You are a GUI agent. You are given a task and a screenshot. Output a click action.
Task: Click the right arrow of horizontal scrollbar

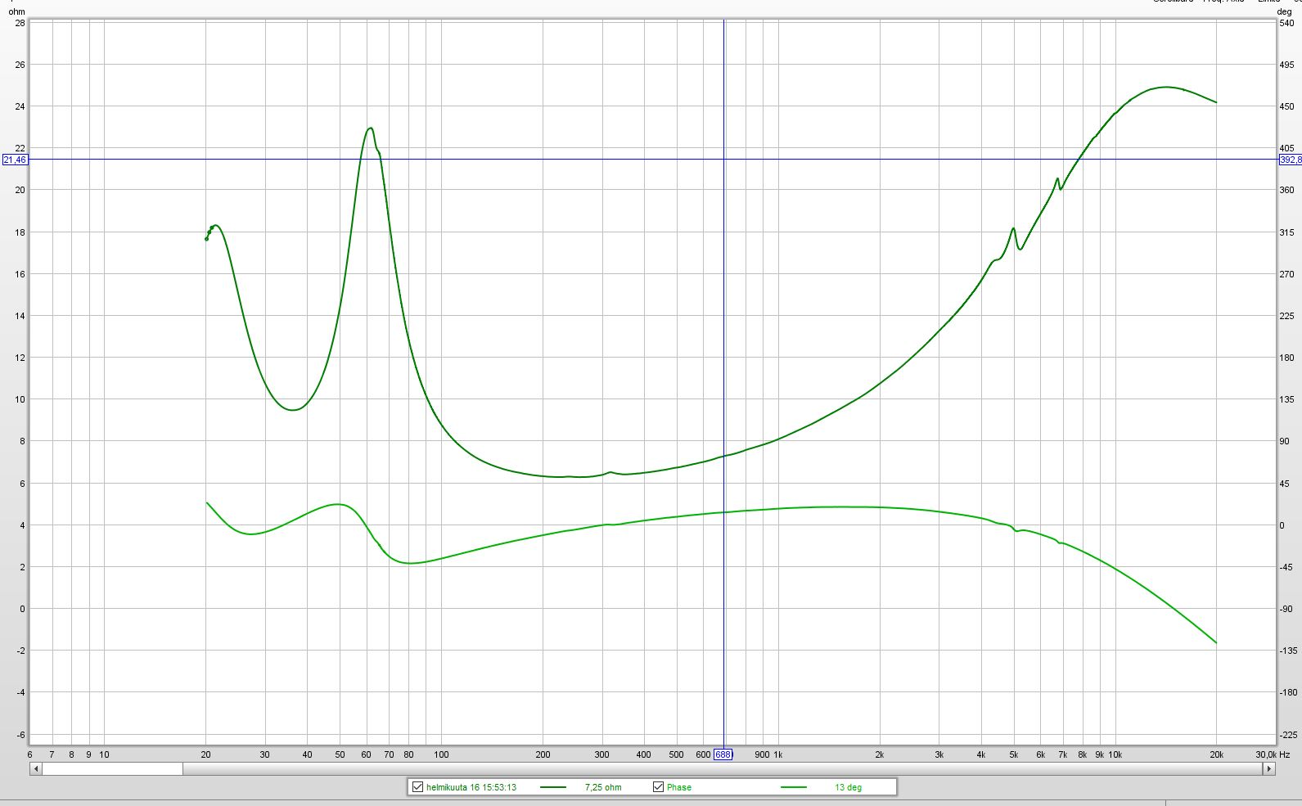[x=1268, y=769]
